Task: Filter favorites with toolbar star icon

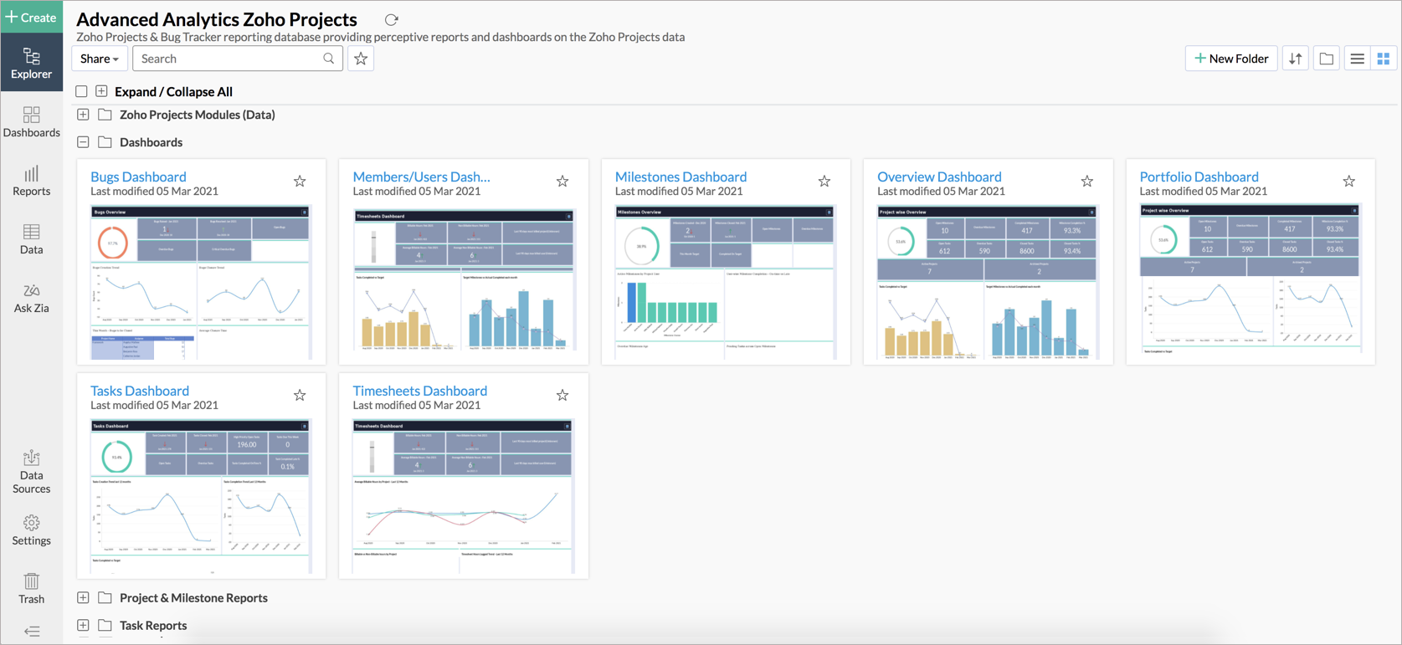Action: 361,59
